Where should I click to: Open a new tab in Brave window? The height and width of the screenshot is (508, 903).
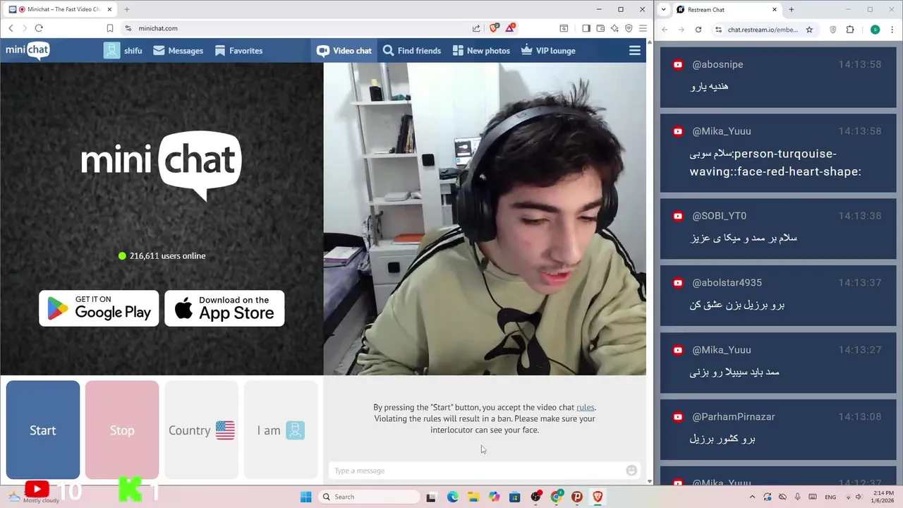(x=127, y=9)
